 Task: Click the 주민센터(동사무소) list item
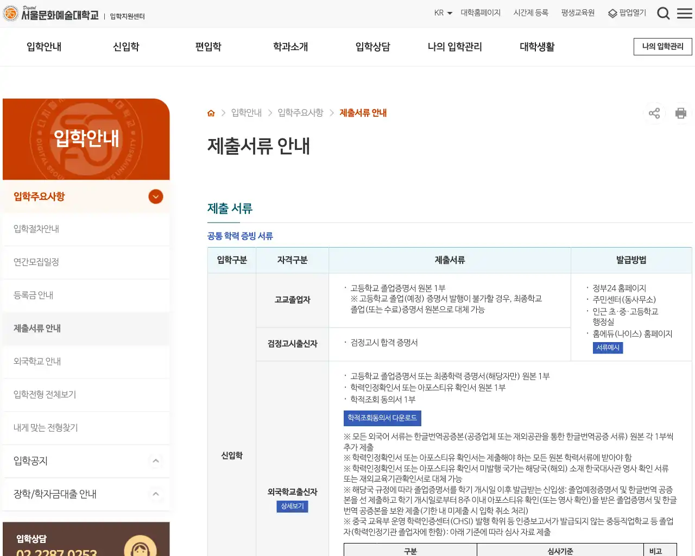624,300
